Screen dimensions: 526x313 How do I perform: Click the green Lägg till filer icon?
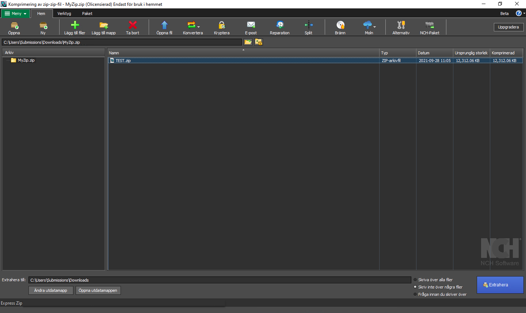(75, 25)
